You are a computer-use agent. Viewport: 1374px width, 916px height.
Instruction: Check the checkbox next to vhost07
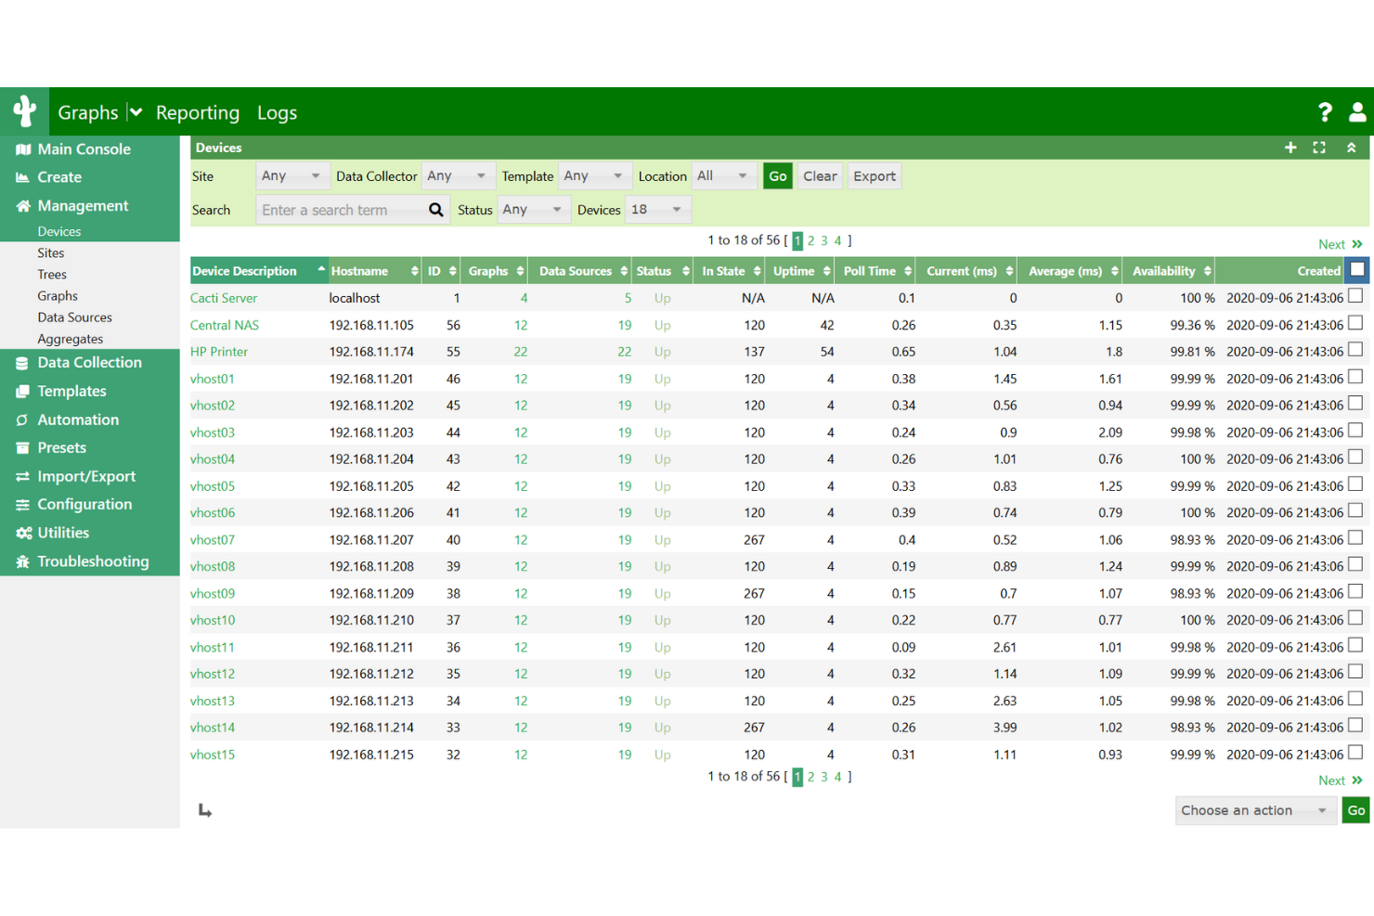pos(1355,539)
